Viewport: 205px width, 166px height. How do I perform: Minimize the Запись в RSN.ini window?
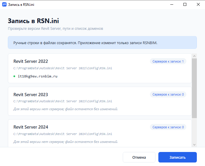(172, 4)
